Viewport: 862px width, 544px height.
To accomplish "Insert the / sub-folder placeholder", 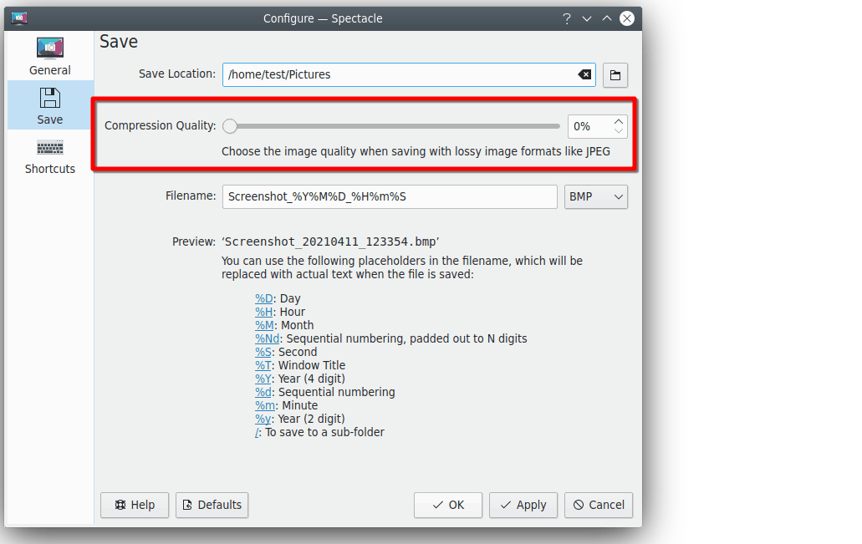I will (257, 433).
